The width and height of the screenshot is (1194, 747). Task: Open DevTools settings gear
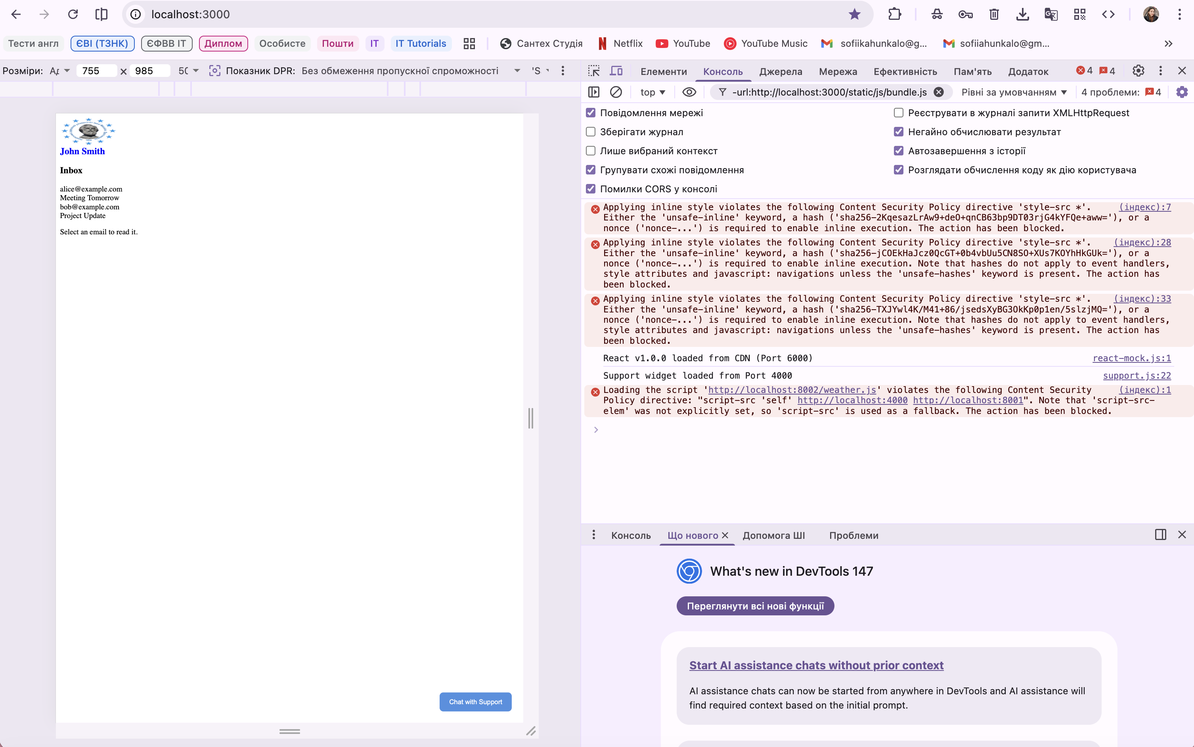1138,71
